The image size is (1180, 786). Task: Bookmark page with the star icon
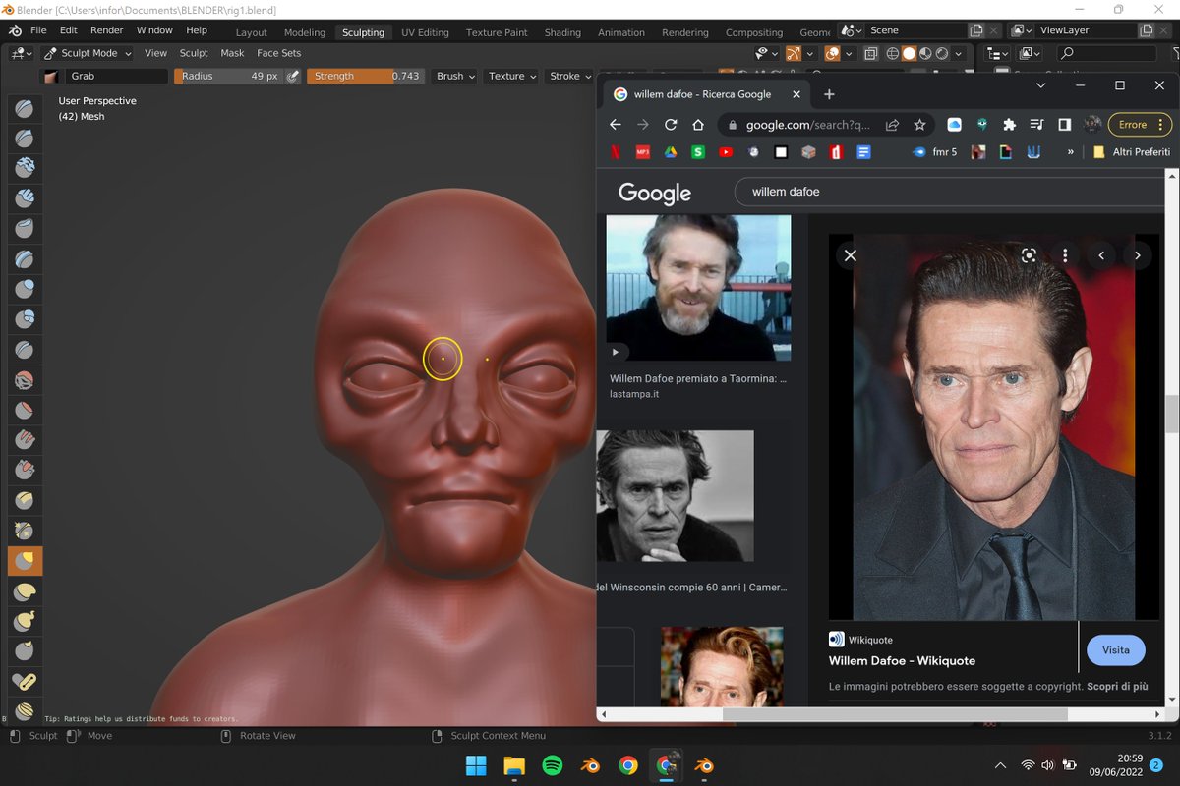[919, 125]
